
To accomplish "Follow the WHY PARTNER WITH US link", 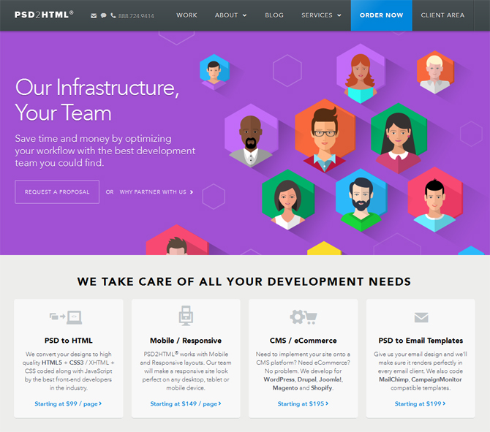I will pos(153,192).
